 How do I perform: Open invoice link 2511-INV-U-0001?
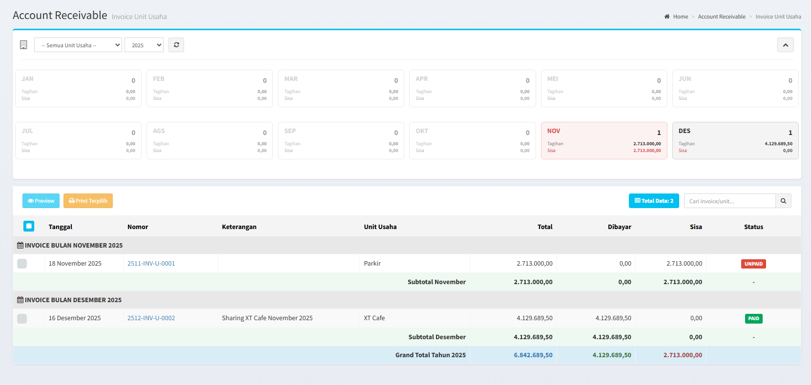point(151,264)
